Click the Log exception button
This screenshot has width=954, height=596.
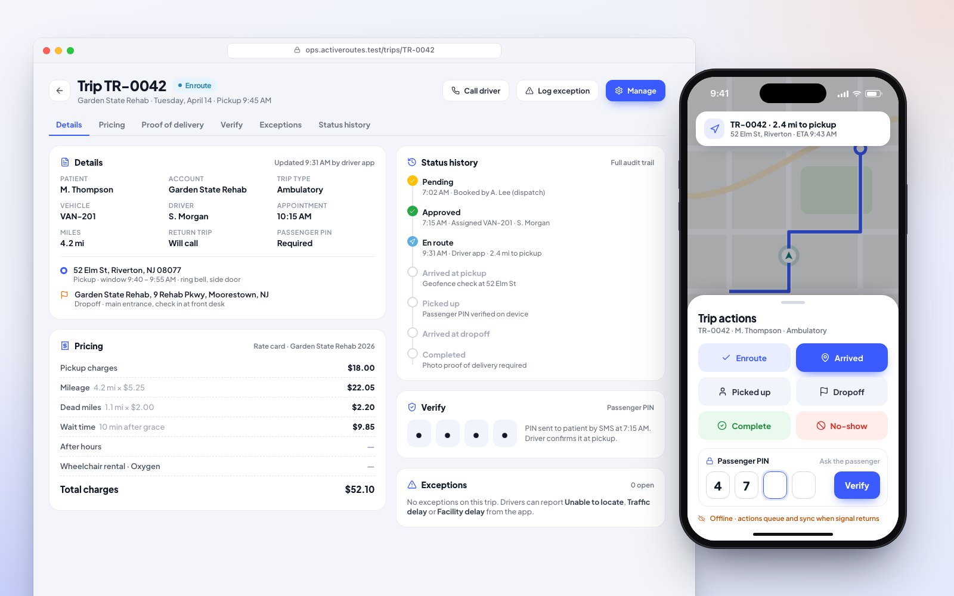[x=557, y=91]
